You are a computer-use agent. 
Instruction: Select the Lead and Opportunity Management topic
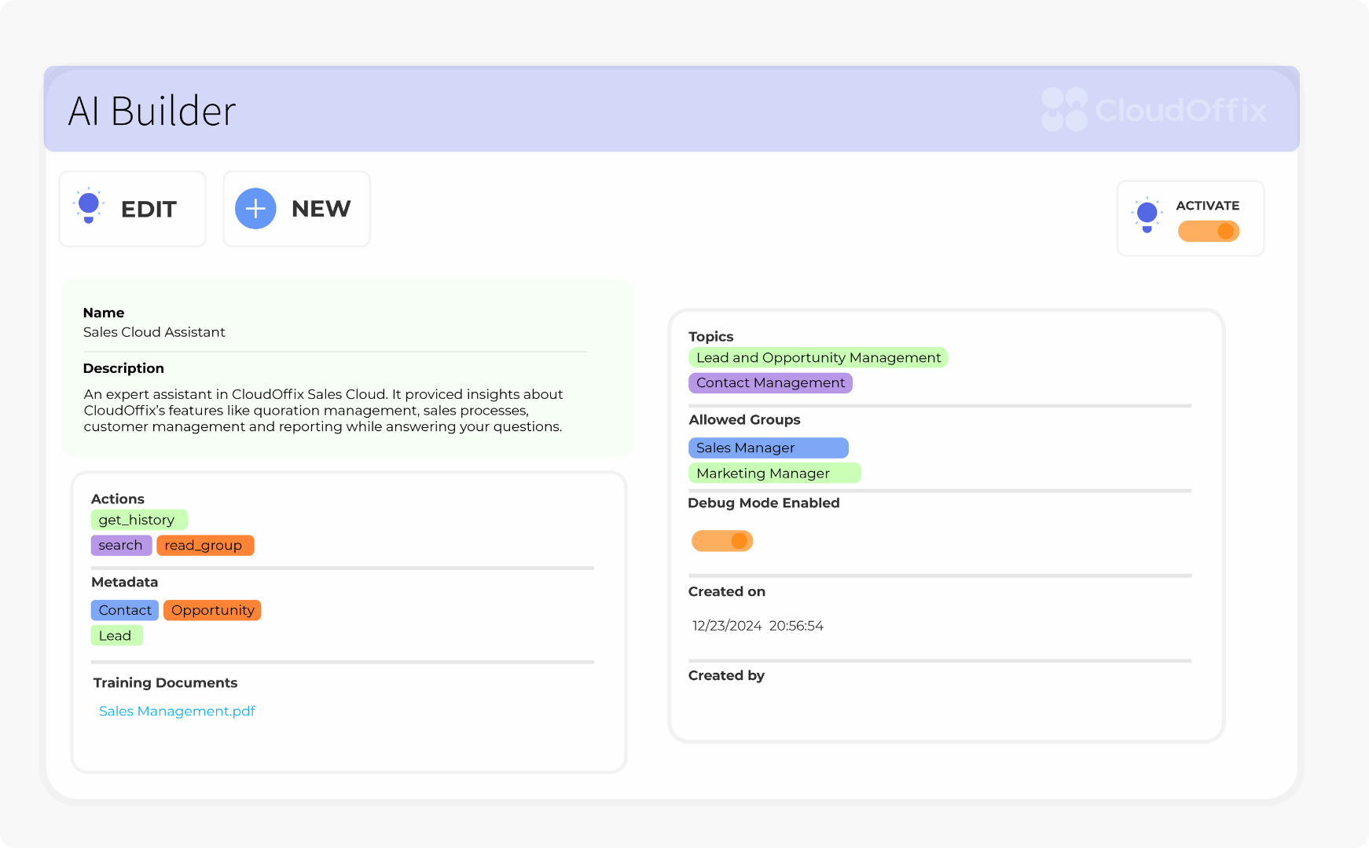click(818, 357)
